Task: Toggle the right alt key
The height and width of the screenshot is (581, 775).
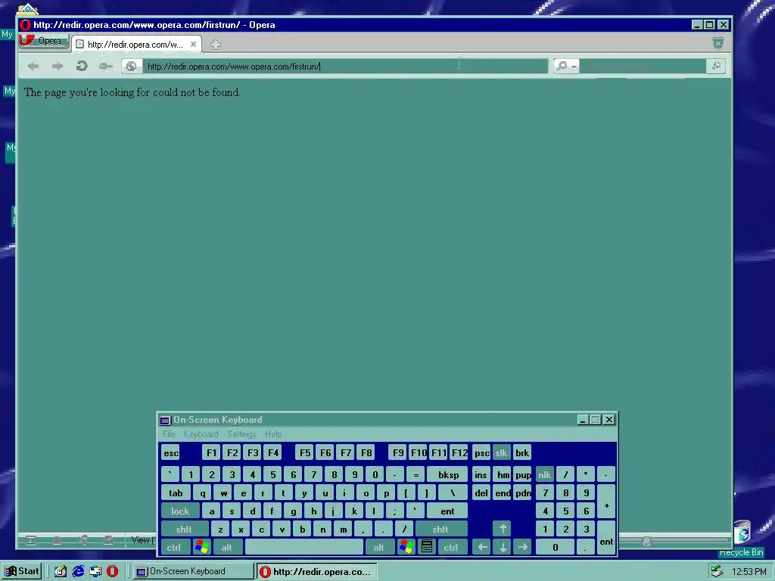Action: [379, 548]
